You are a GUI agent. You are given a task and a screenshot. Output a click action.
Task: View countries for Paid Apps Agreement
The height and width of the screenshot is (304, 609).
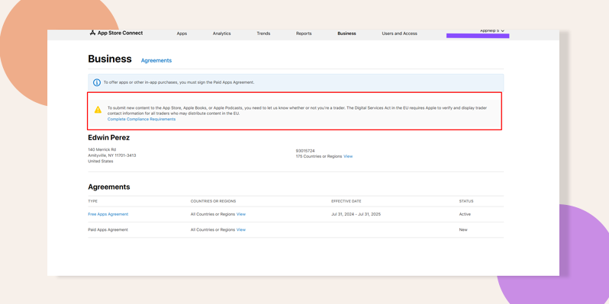point(241,229)
